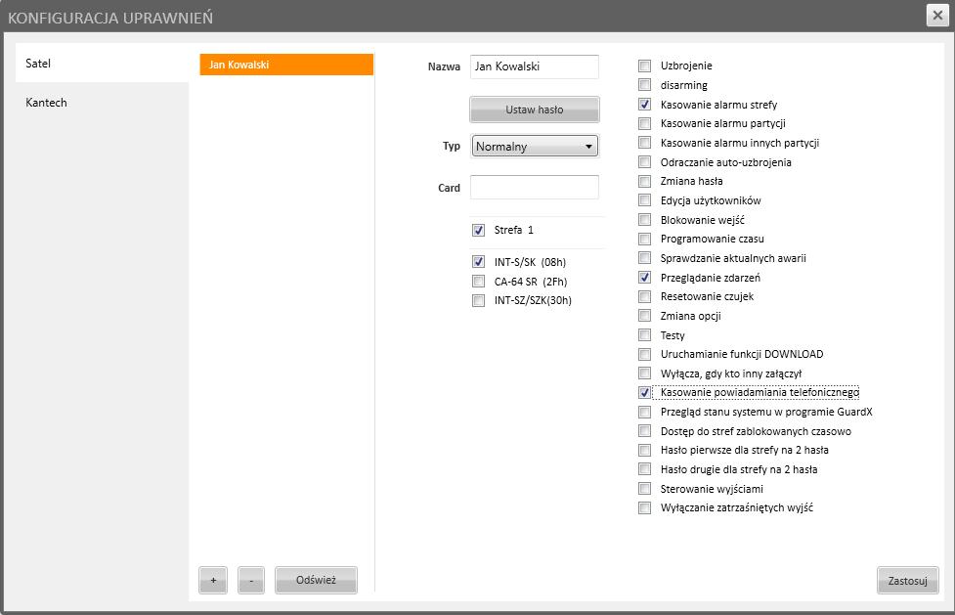Viewport: 955px width, 615px height.
Task: Select the Satel tab
Action: click(103, 64)
